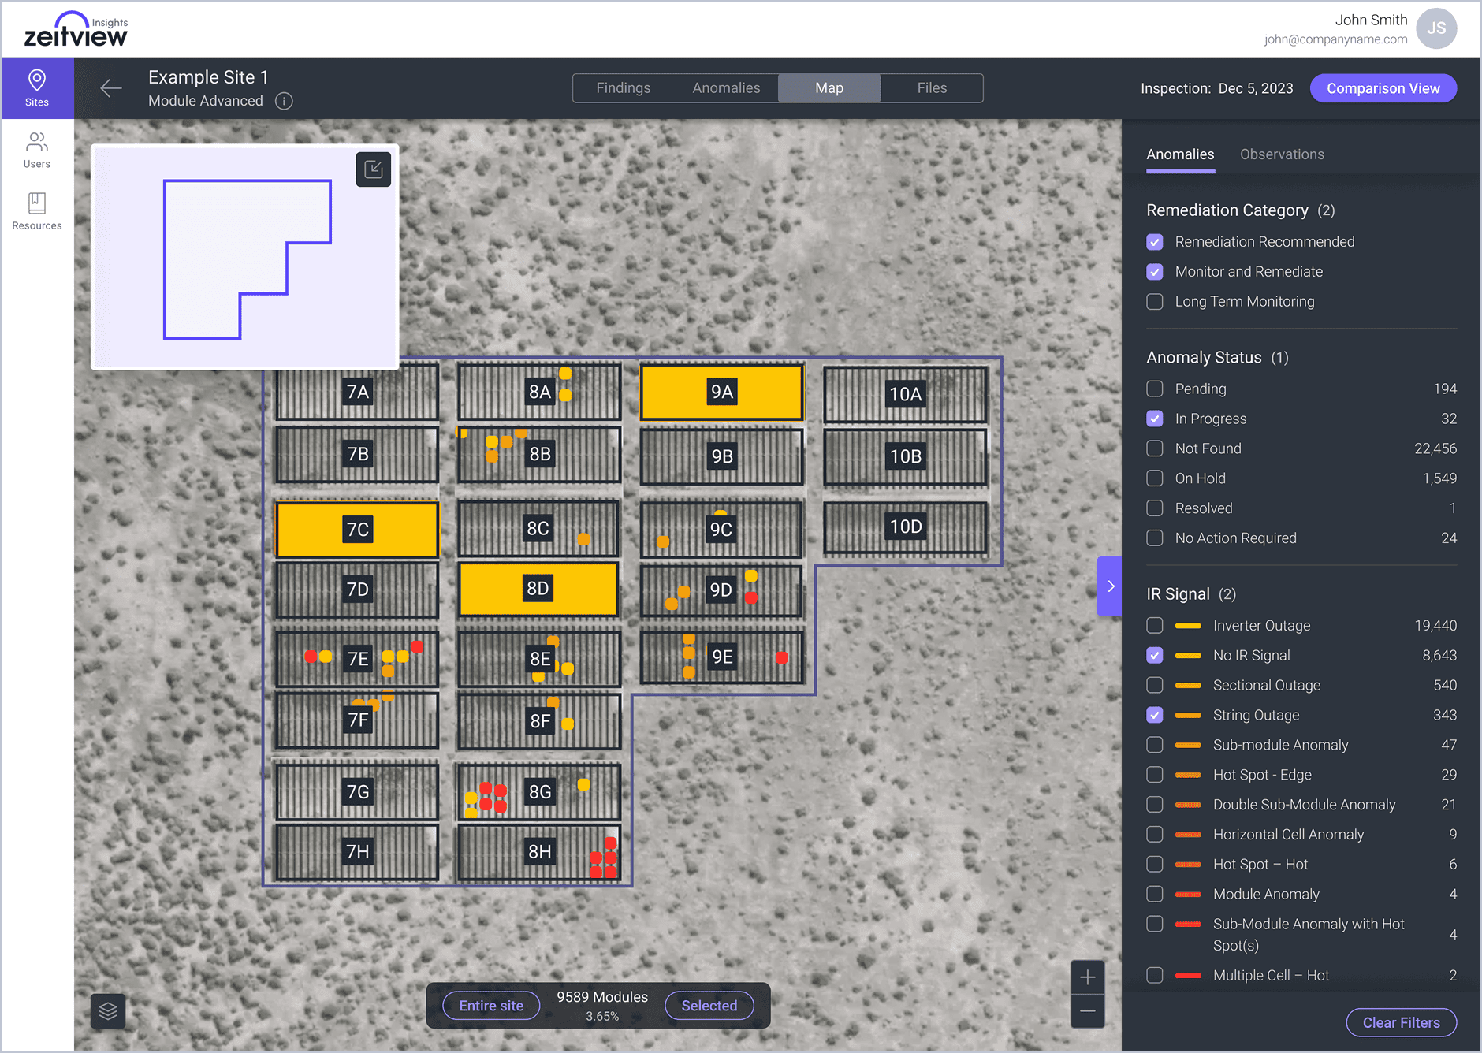This screenshot has width=1482, height=1053.
Task: Select highlighted block 7C
Action: pyautogui.click(x=357, y=529)
